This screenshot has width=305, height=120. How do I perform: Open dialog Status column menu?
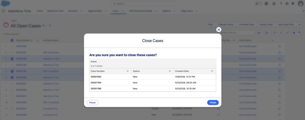(170, 71)
